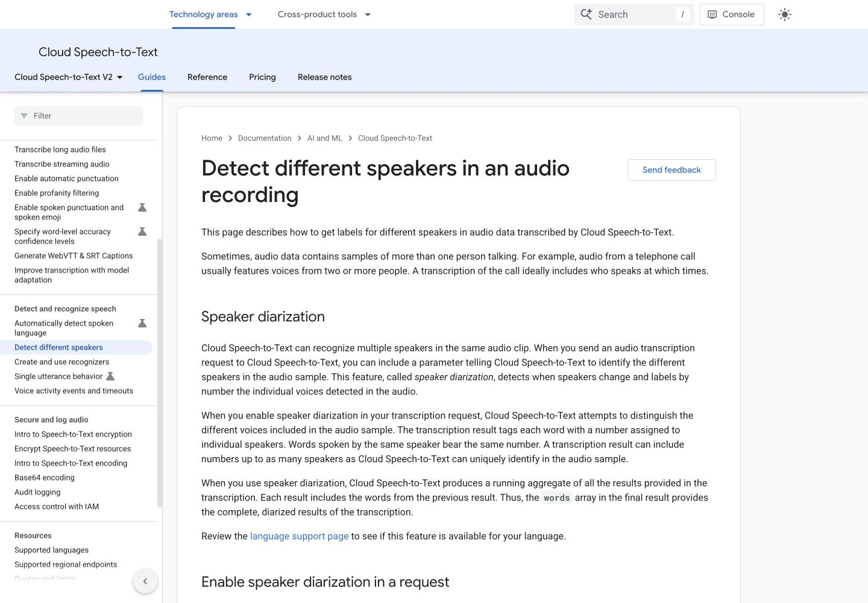
Task: Open Create and use recognizers
Action: [61, 362]
